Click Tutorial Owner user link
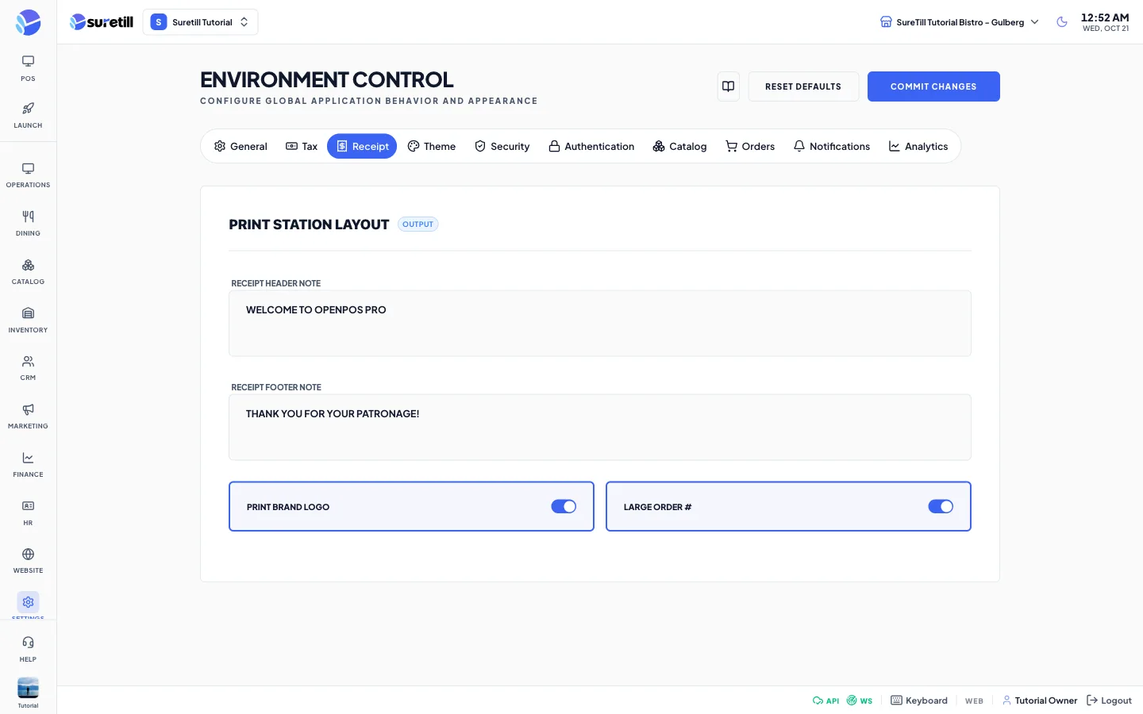 (x=1040, y=701)
